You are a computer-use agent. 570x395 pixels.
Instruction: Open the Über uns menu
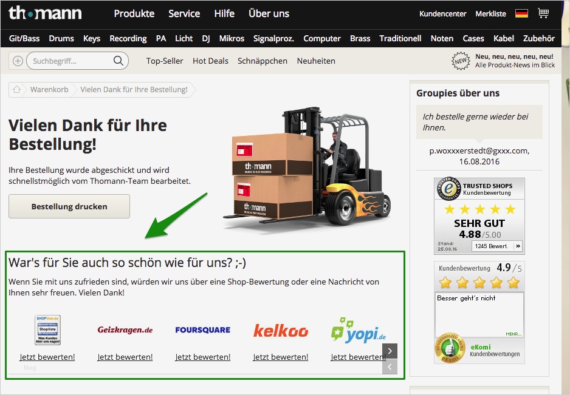click(269, 14)
